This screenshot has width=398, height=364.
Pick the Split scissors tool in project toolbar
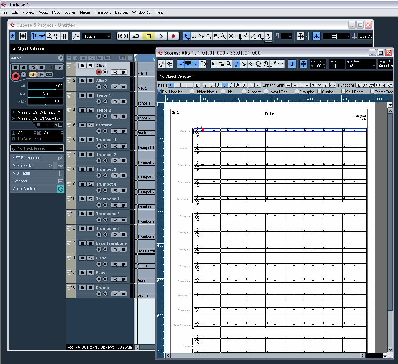pyautogui.click(x=201, y=36)
